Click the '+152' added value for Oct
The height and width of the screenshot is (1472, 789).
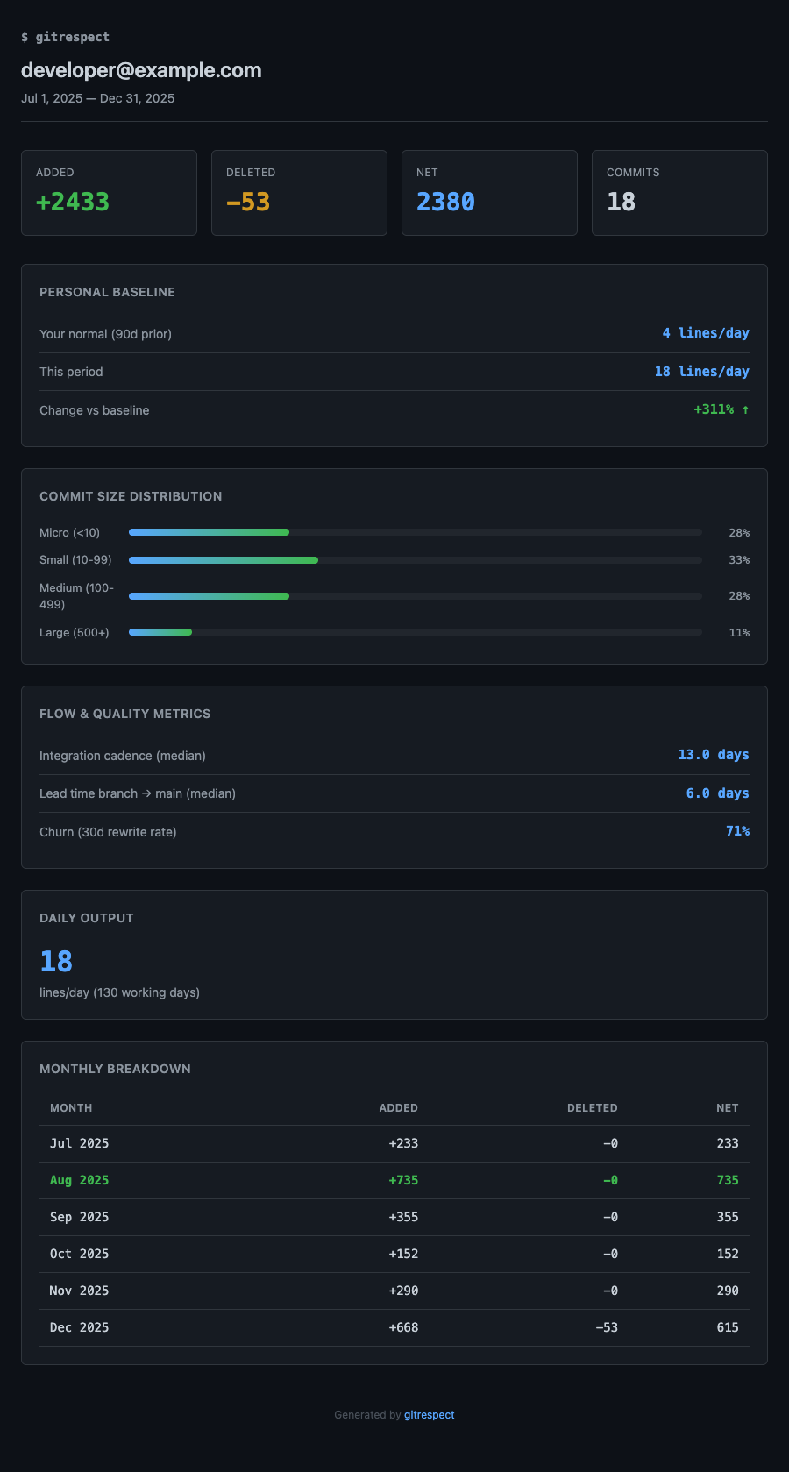pyautogui.click(x=403, y=1254)
